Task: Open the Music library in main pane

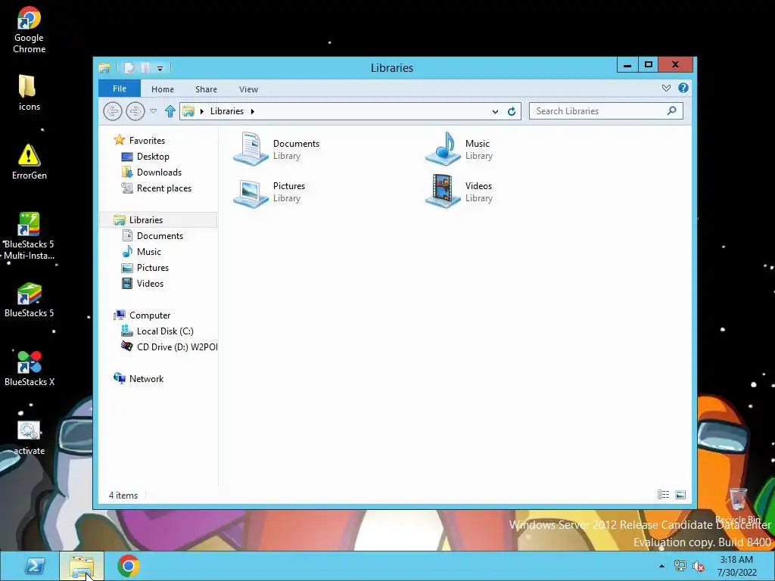Action: 459,149
